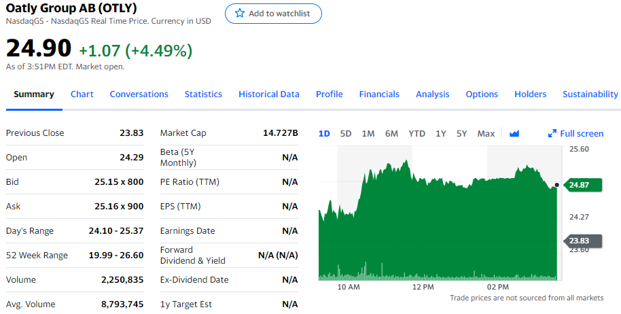The width and height of the screenshot is (621, 314).
Task: Select the Max chart range
Action: 486,133
